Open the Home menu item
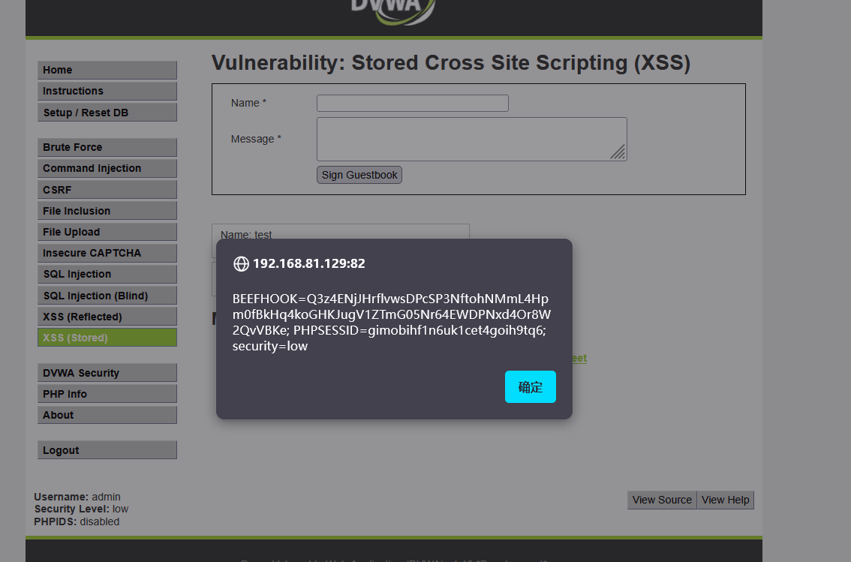851x562 pixels. (x=107, y=70)
